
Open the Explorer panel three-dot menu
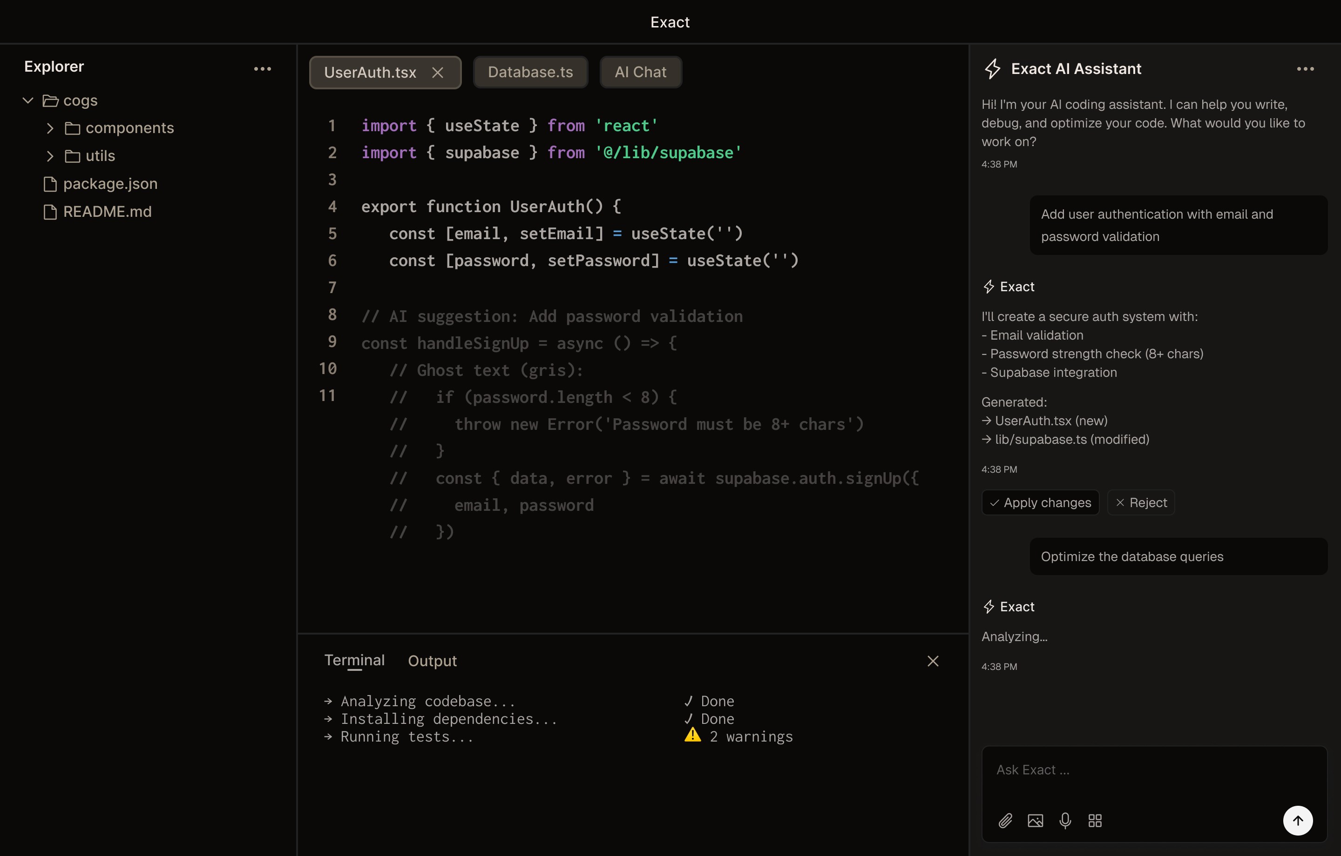coord(262,69)
